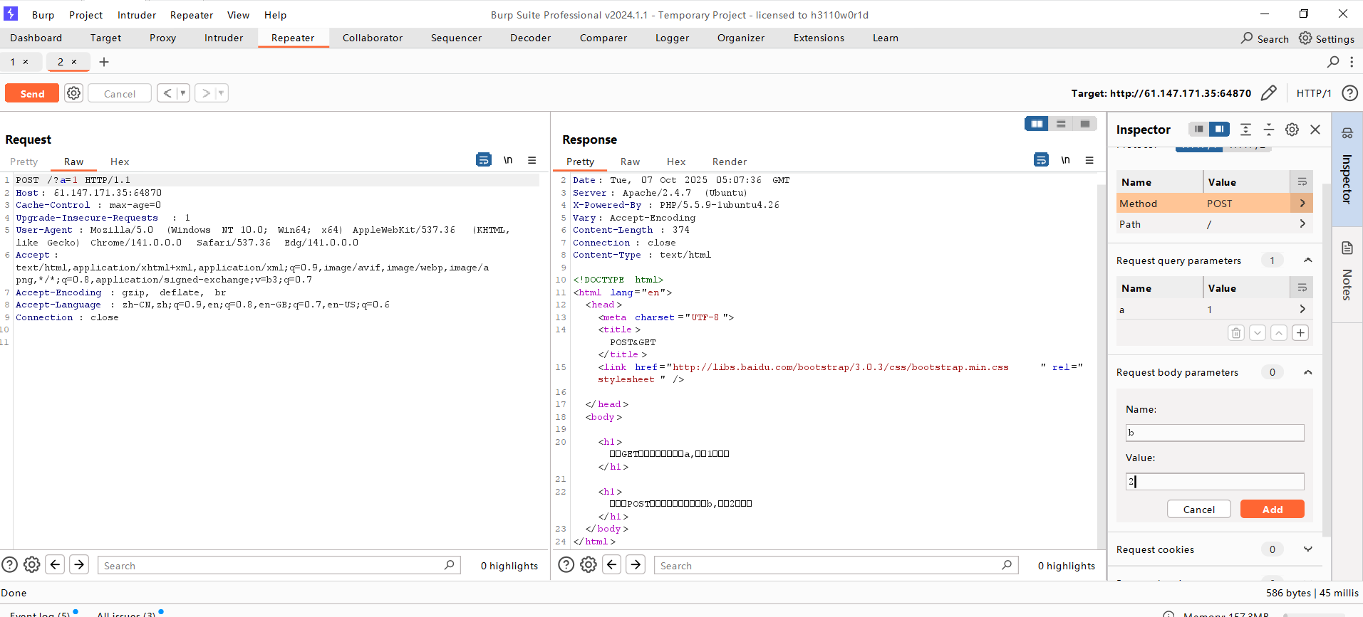This screenshot has height=617, width=1363.
Task: Switch to the Render tab in Response
Action: click(x=729, y=162)
